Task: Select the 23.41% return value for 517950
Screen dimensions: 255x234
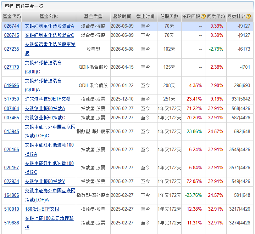Action: pyautogui.click(x=194, y=99)
